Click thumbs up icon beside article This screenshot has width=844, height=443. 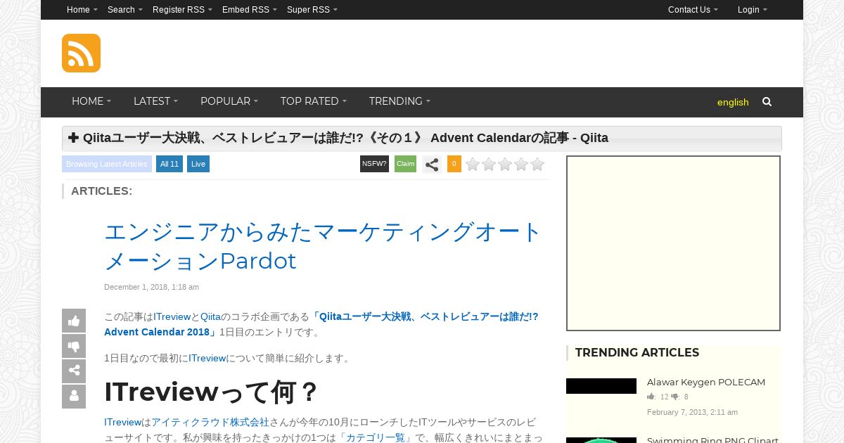pyautogui.click(x=74, y=321)
